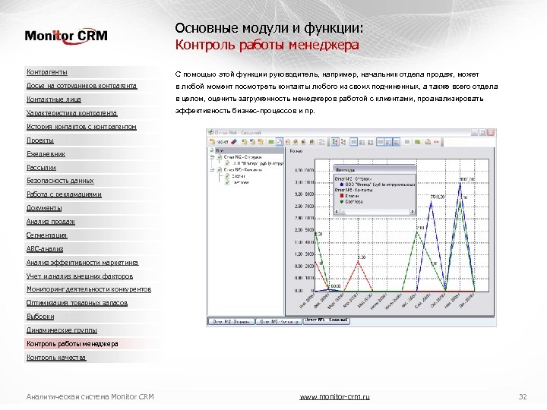Screen dimensions: 547x410
Task: Open Динамические группы link
Action: click(x=62, y=330)
